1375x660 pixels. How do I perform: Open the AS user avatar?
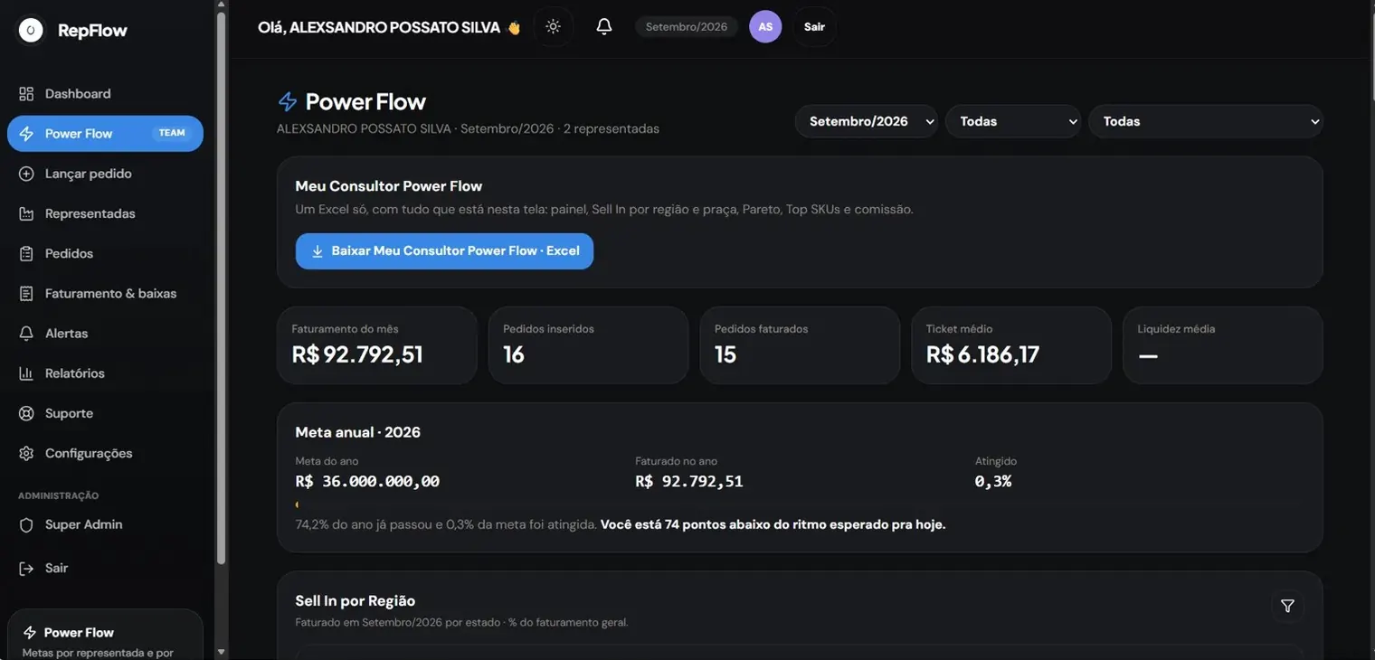765,27
